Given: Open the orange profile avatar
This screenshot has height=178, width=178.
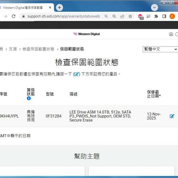Looking at the screenshot, I should [172, 16].
